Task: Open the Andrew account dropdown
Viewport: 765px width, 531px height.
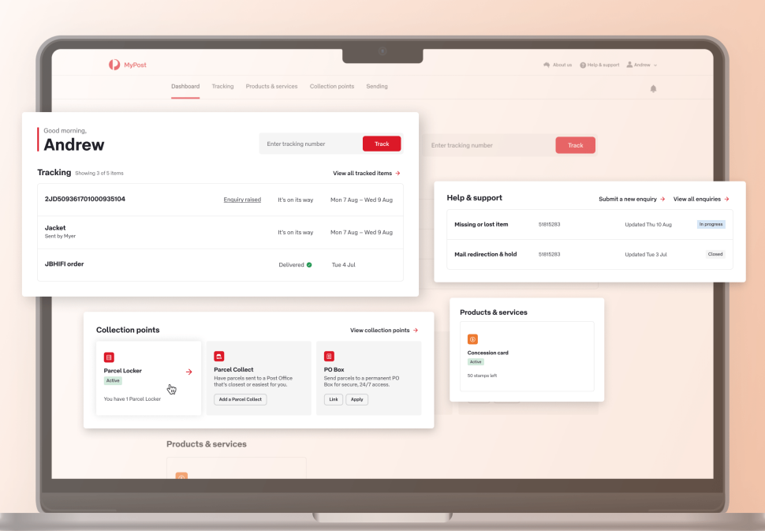Action: click(643, 65)
